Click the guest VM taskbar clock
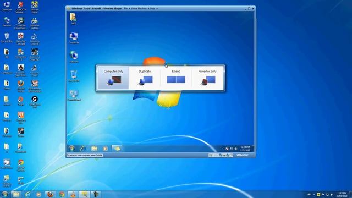This screenshot has height=198, width=352. [245, 148]
